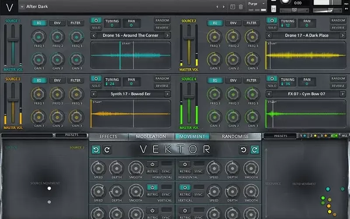Click Random button for Source 1
This screenshot has width=350, height=219.
pyautogui.click(x=162, y=20)
